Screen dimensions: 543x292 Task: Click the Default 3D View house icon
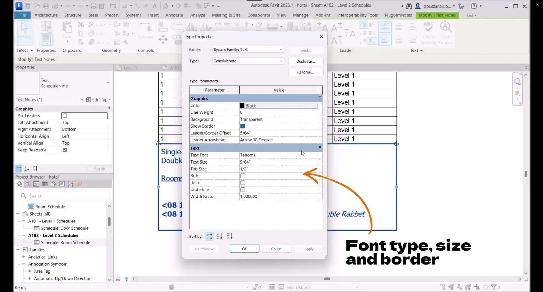(166, 6)
